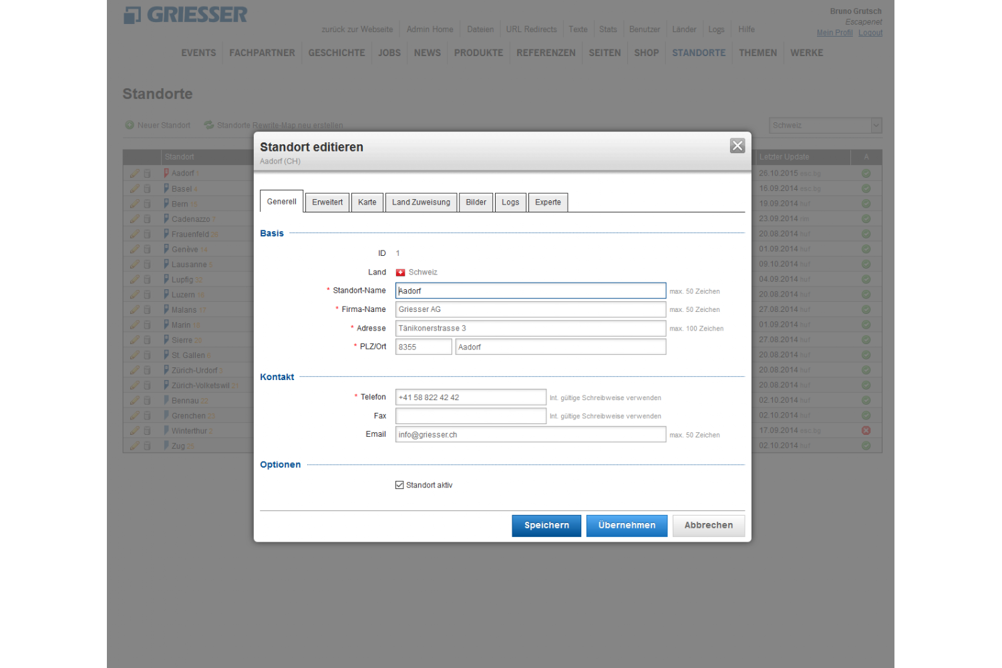Open the Land Zuweisung tab
Viewport: 1002px width, 668px height.
point(421,202)
